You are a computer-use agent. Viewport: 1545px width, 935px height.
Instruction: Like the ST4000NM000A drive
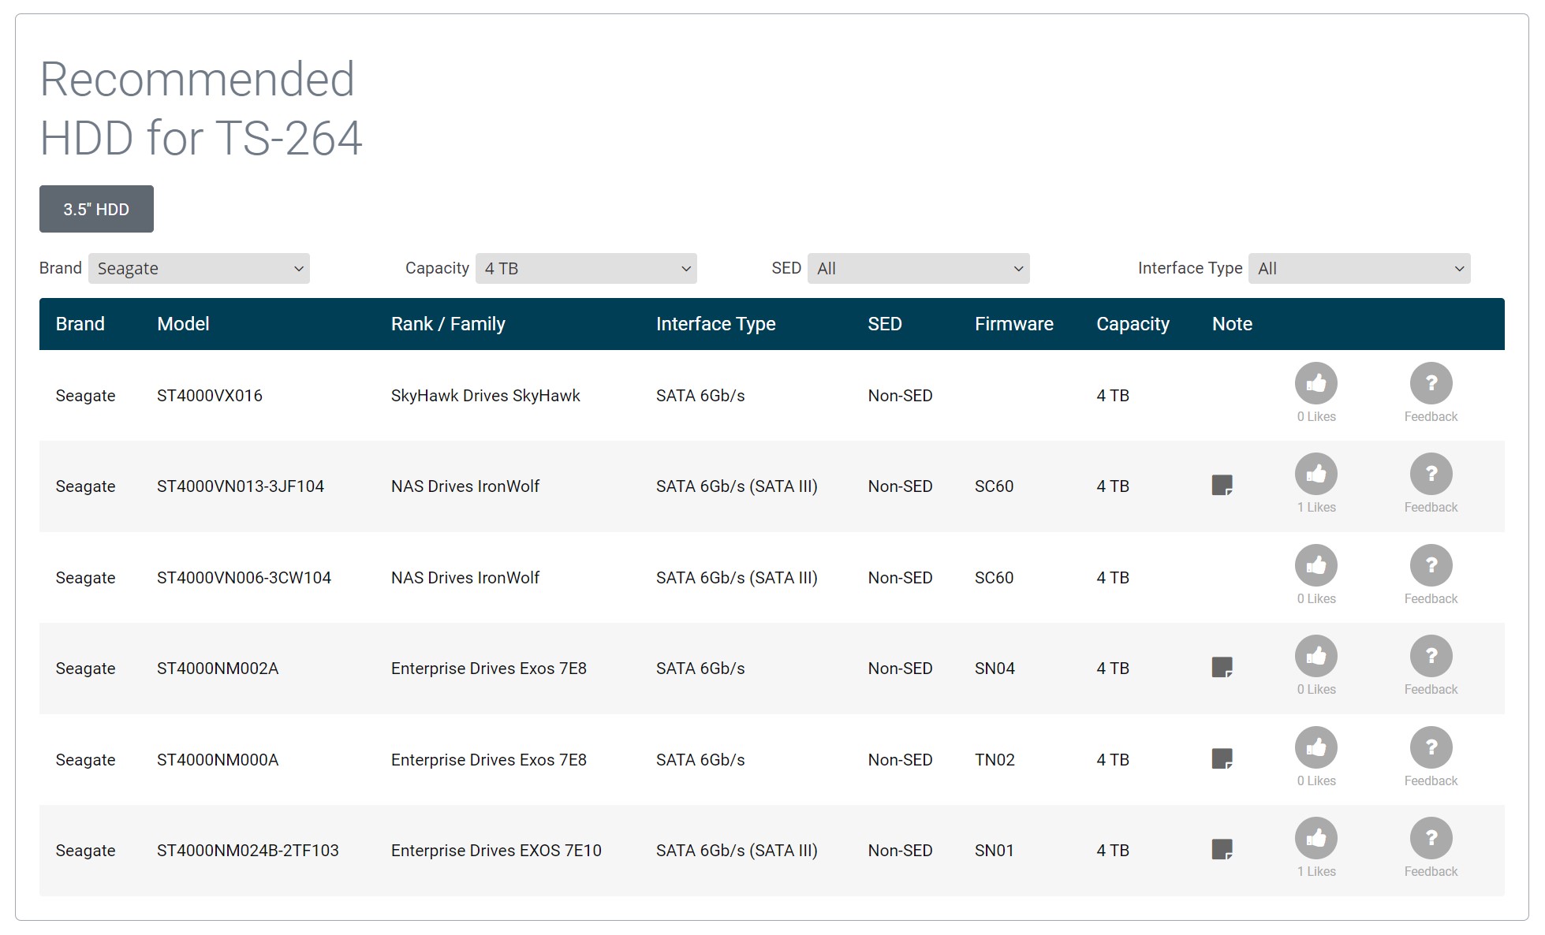(x=1315, y=747)
